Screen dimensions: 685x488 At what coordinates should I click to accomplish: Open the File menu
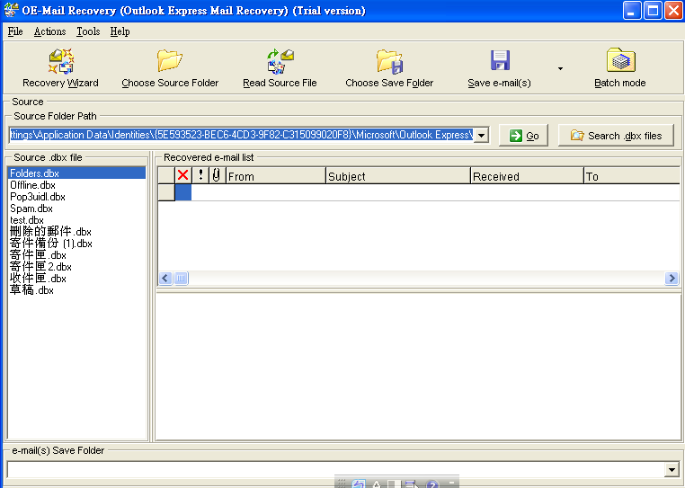15,31
